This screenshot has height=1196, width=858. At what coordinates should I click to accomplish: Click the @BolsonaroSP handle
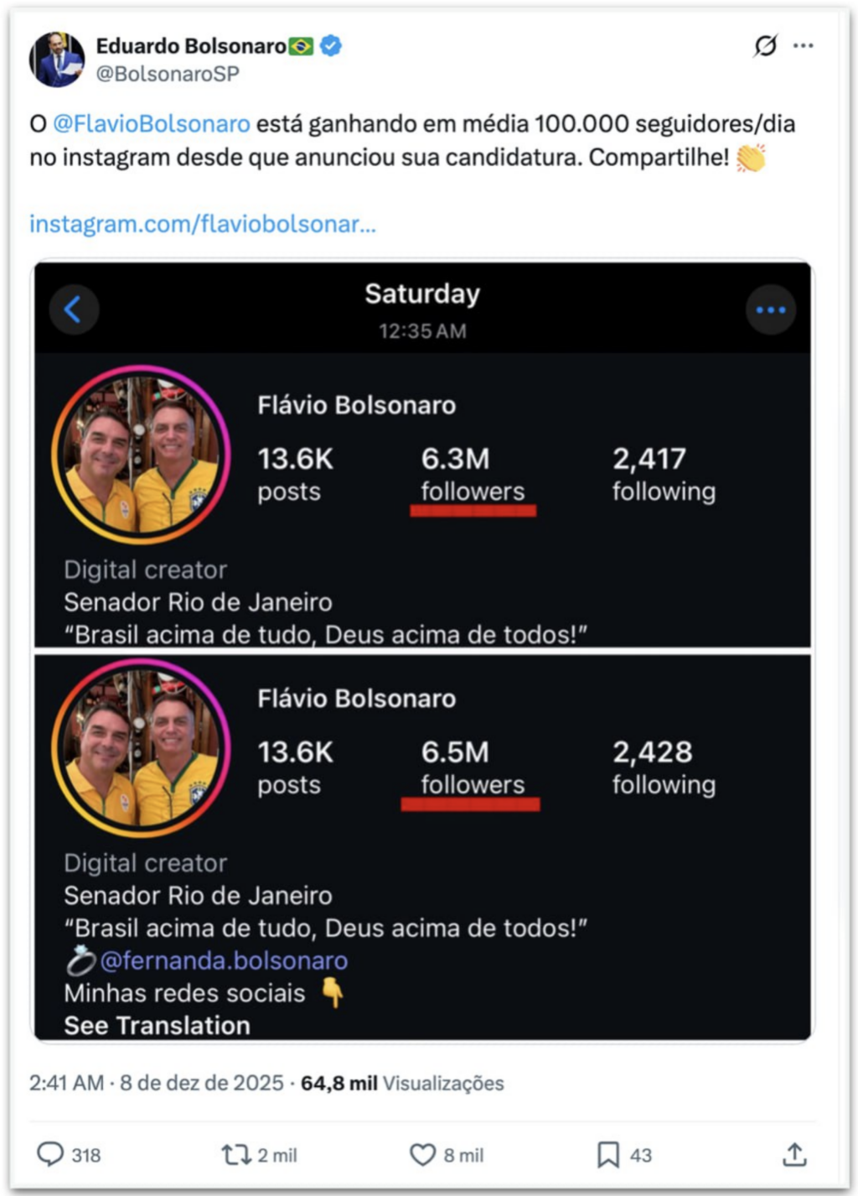point(168,74)
